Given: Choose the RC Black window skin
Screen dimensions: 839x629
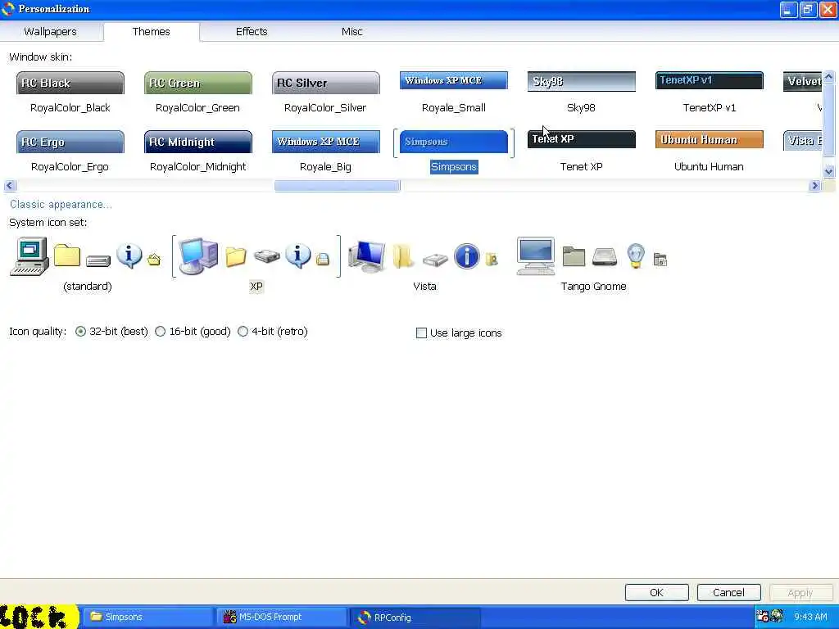Looking at the screenshot, I should pos(70,83).
